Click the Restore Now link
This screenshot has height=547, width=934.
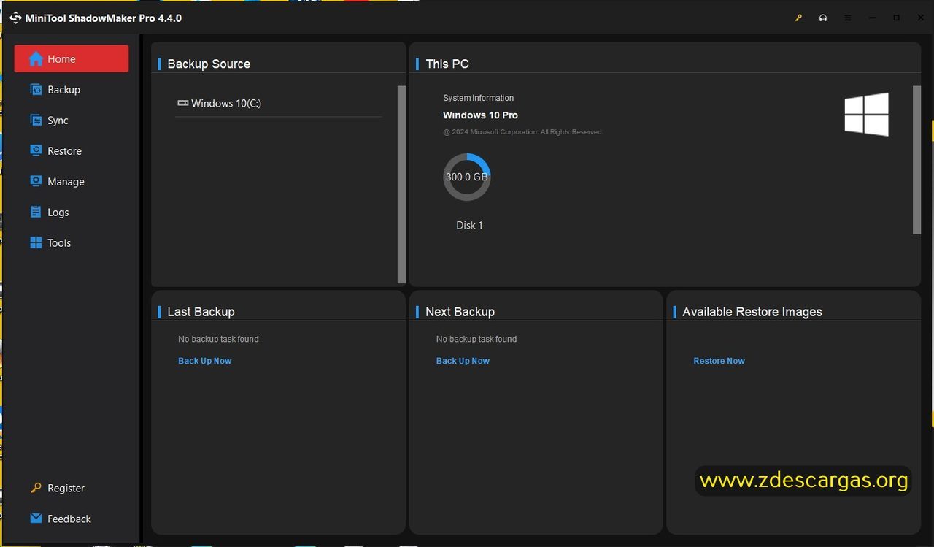(719, 361)
